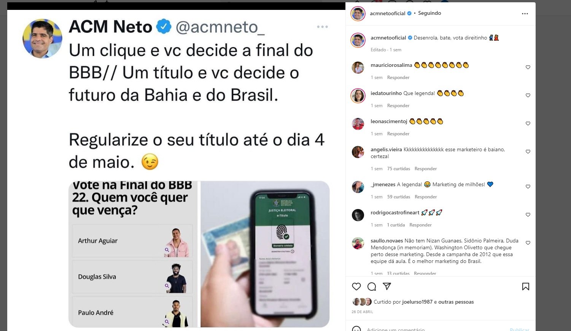571x331 pixels.
Task: Open the three-dots post options menu
Action: [x=525, y=14]
